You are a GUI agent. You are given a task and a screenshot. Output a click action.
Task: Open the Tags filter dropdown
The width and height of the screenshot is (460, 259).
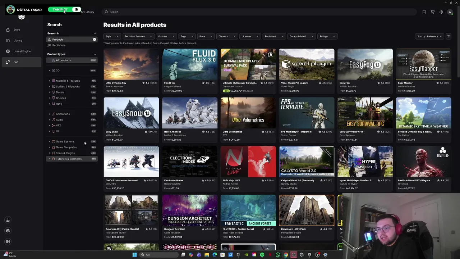(187, 36)
